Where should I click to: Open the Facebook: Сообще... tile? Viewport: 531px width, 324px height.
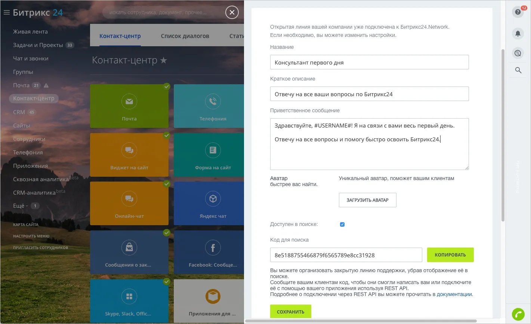tap(209, 252)
